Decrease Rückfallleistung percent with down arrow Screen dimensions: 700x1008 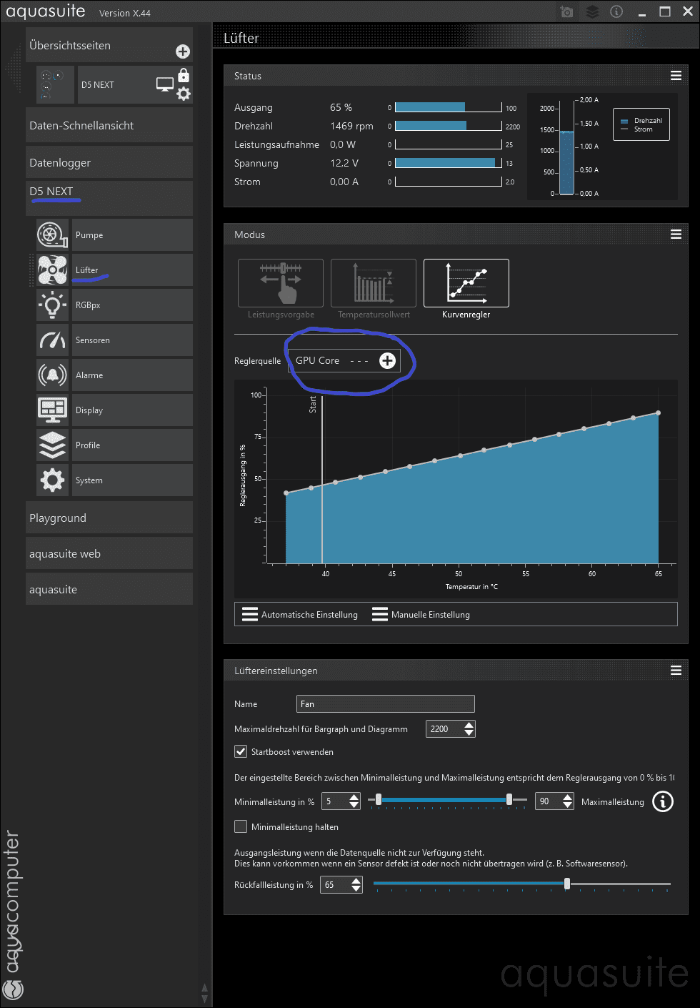click(x=356, y=889)
